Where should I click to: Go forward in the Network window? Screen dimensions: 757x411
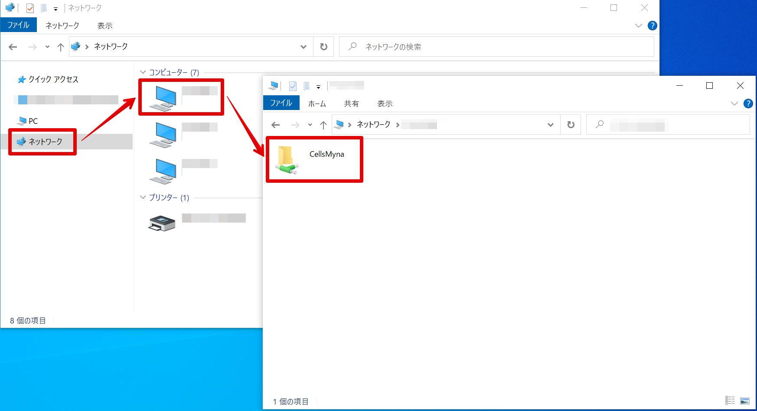[x=33, y=47]
